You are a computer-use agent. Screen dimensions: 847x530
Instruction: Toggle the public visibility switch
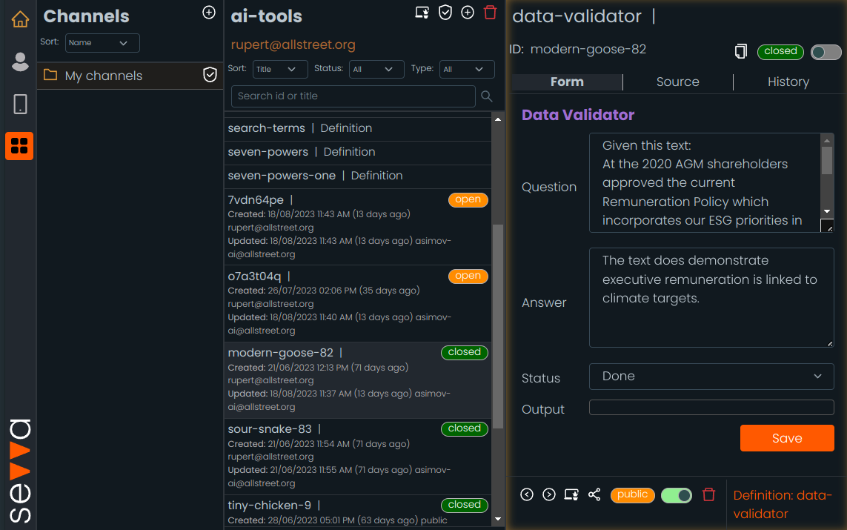676,494
